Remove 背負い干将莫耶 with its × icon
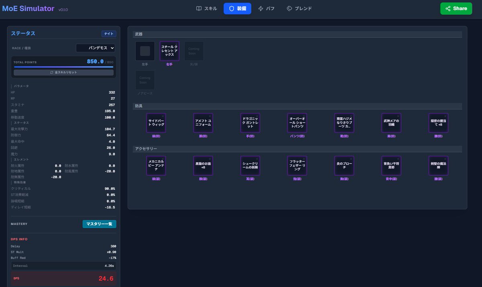 pyautogui.click(x=398, y=159)
